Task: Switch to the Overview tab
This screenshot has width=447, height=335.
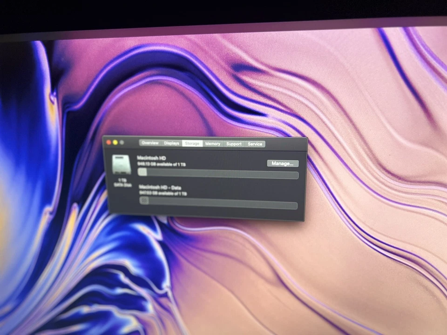Action: click(x=150, y=143)
